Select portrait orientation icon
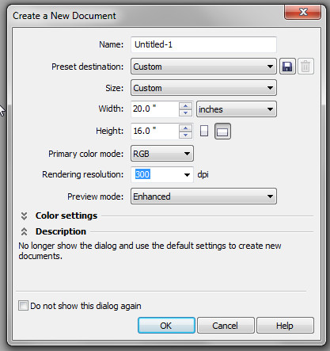 coord(204,131)
